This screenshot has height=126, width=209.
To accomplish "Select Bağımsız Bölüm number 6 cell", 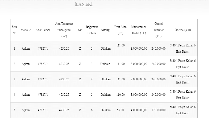I will (92, 110).
